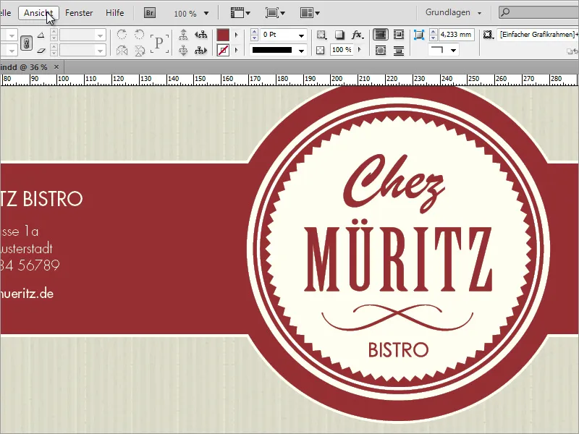The image size is (579, 434).
Task: Click the corner options blue frame icon
Action: (419, 35)
